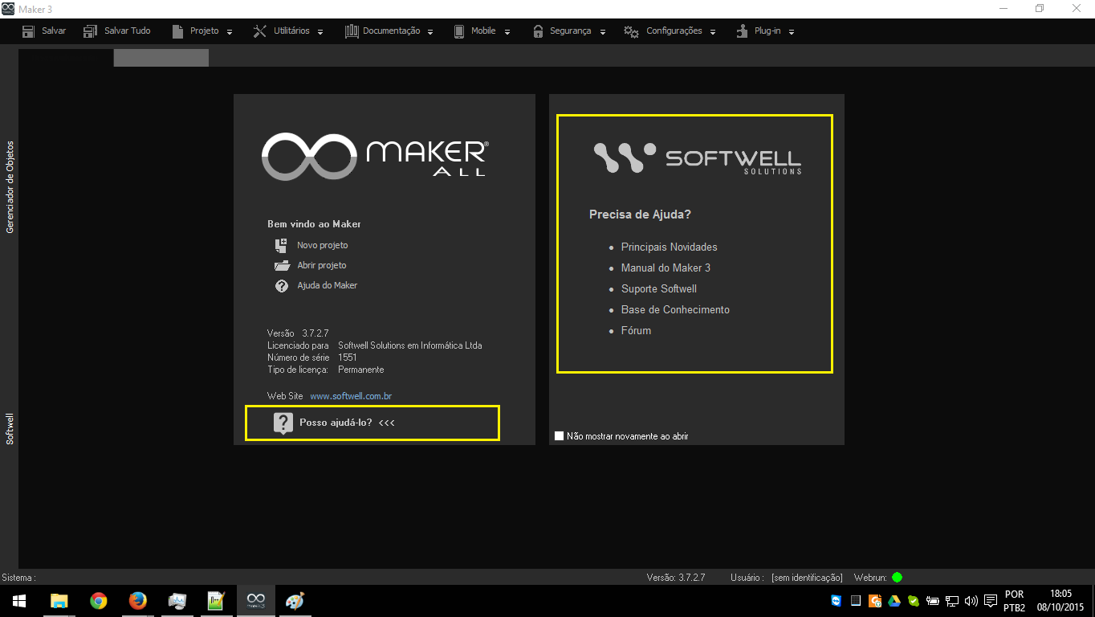Launch Google Chrome from the taskbar

99,601
